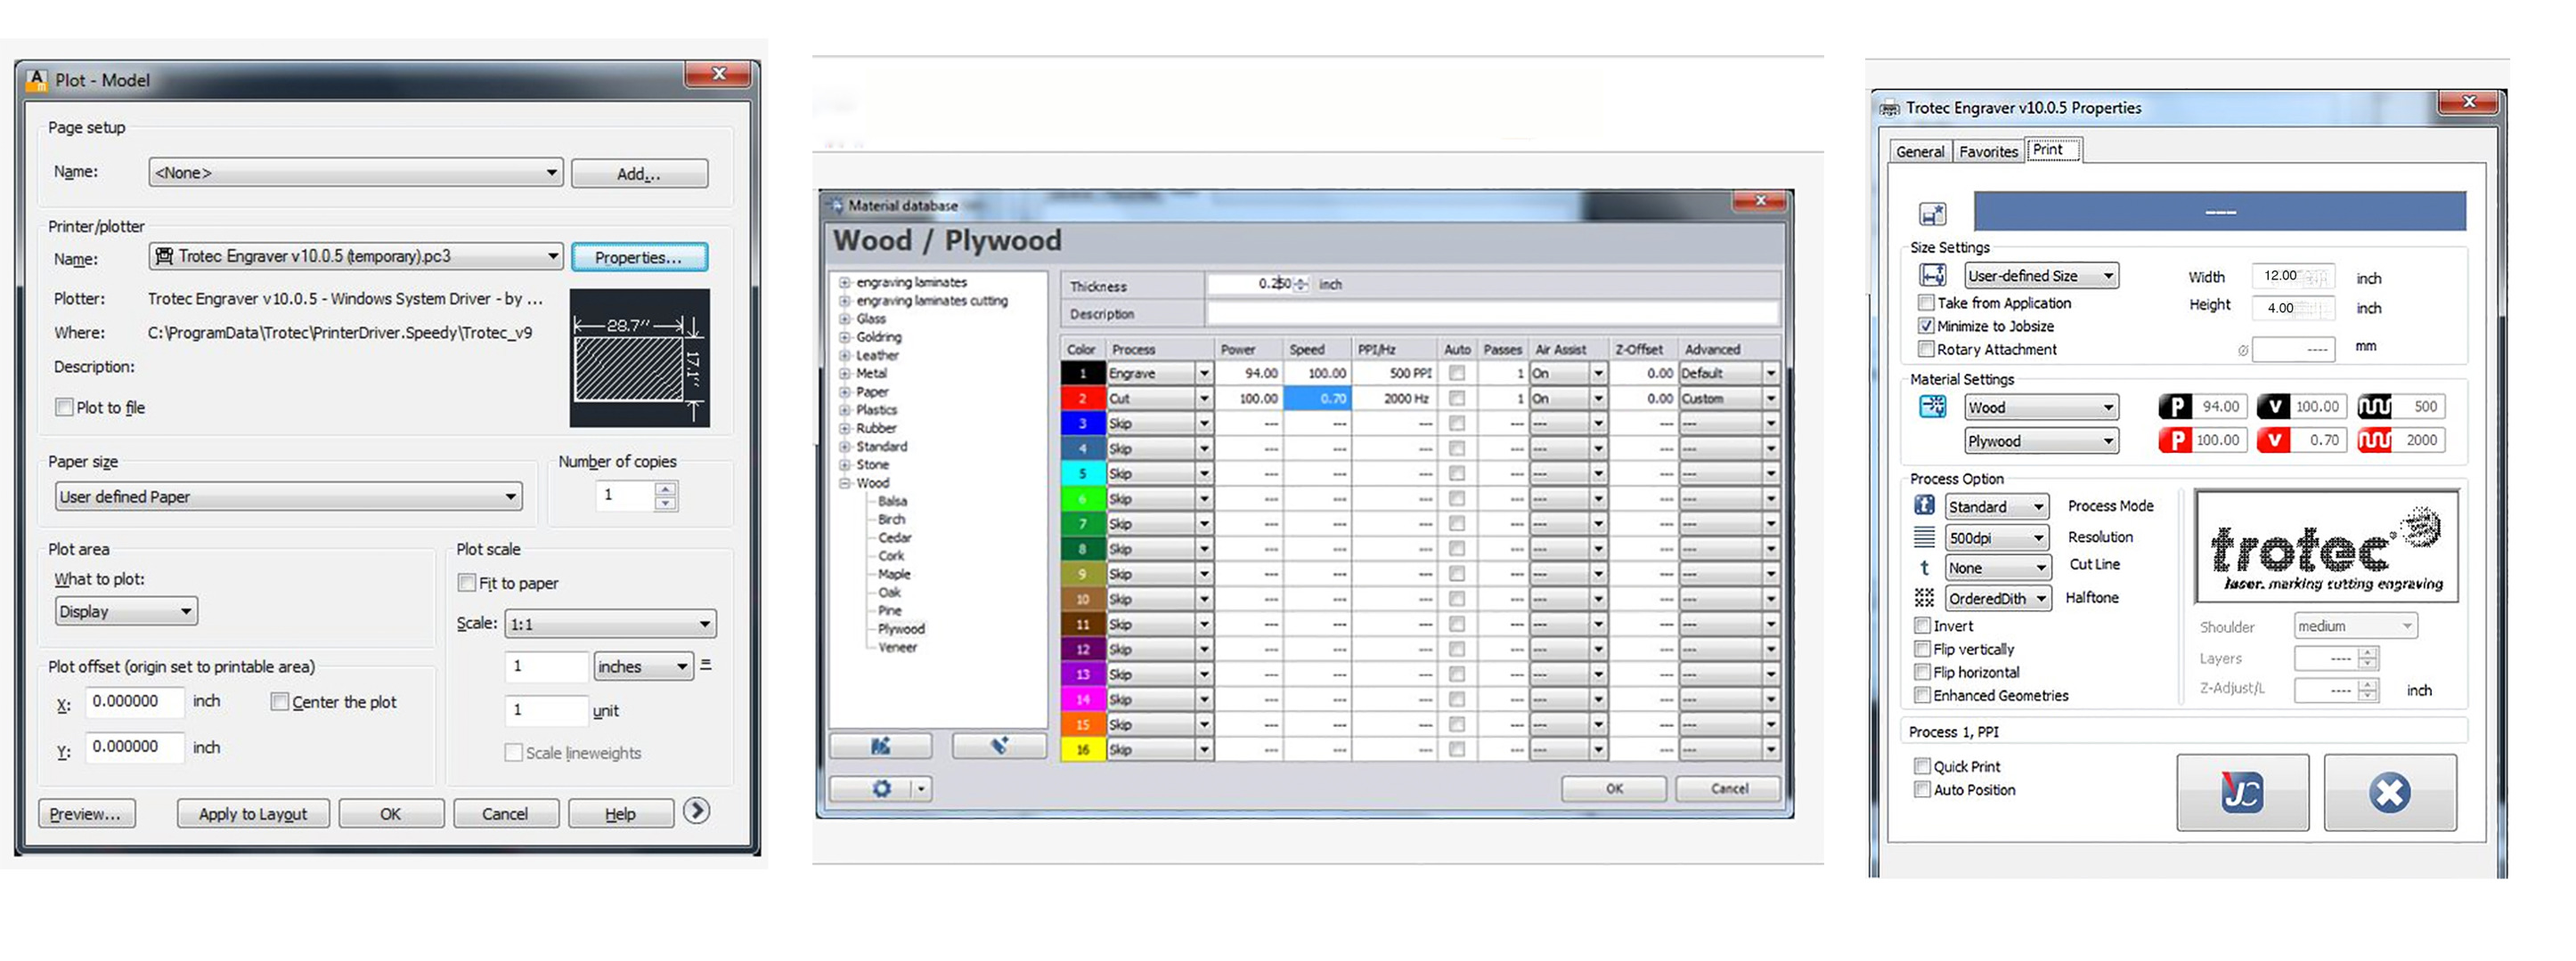The height and width of the screenshot is (961, 2576).
Task: Click the black color 1 swatch
Action: click(x=1082, y=373)
